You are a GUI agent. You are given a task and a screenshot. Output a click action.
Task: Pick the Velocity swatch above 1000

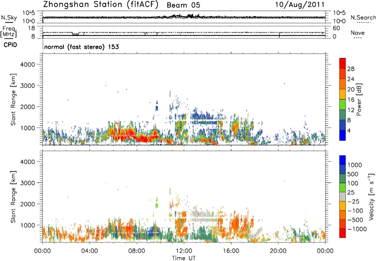pyautogui.click(x=343, y=160)
